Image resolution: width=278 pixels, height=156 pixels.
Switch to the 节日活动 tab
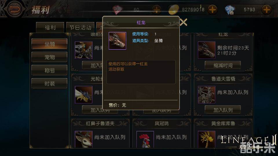click(80, 27)
